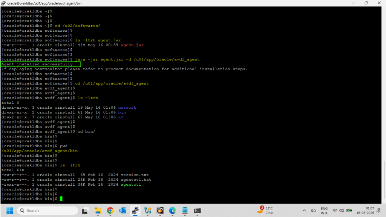The width and height of the screenshot is (386, 217).
Task: Open the Windows Start menu
Action: pyautogui.click(x=9, y=211)
